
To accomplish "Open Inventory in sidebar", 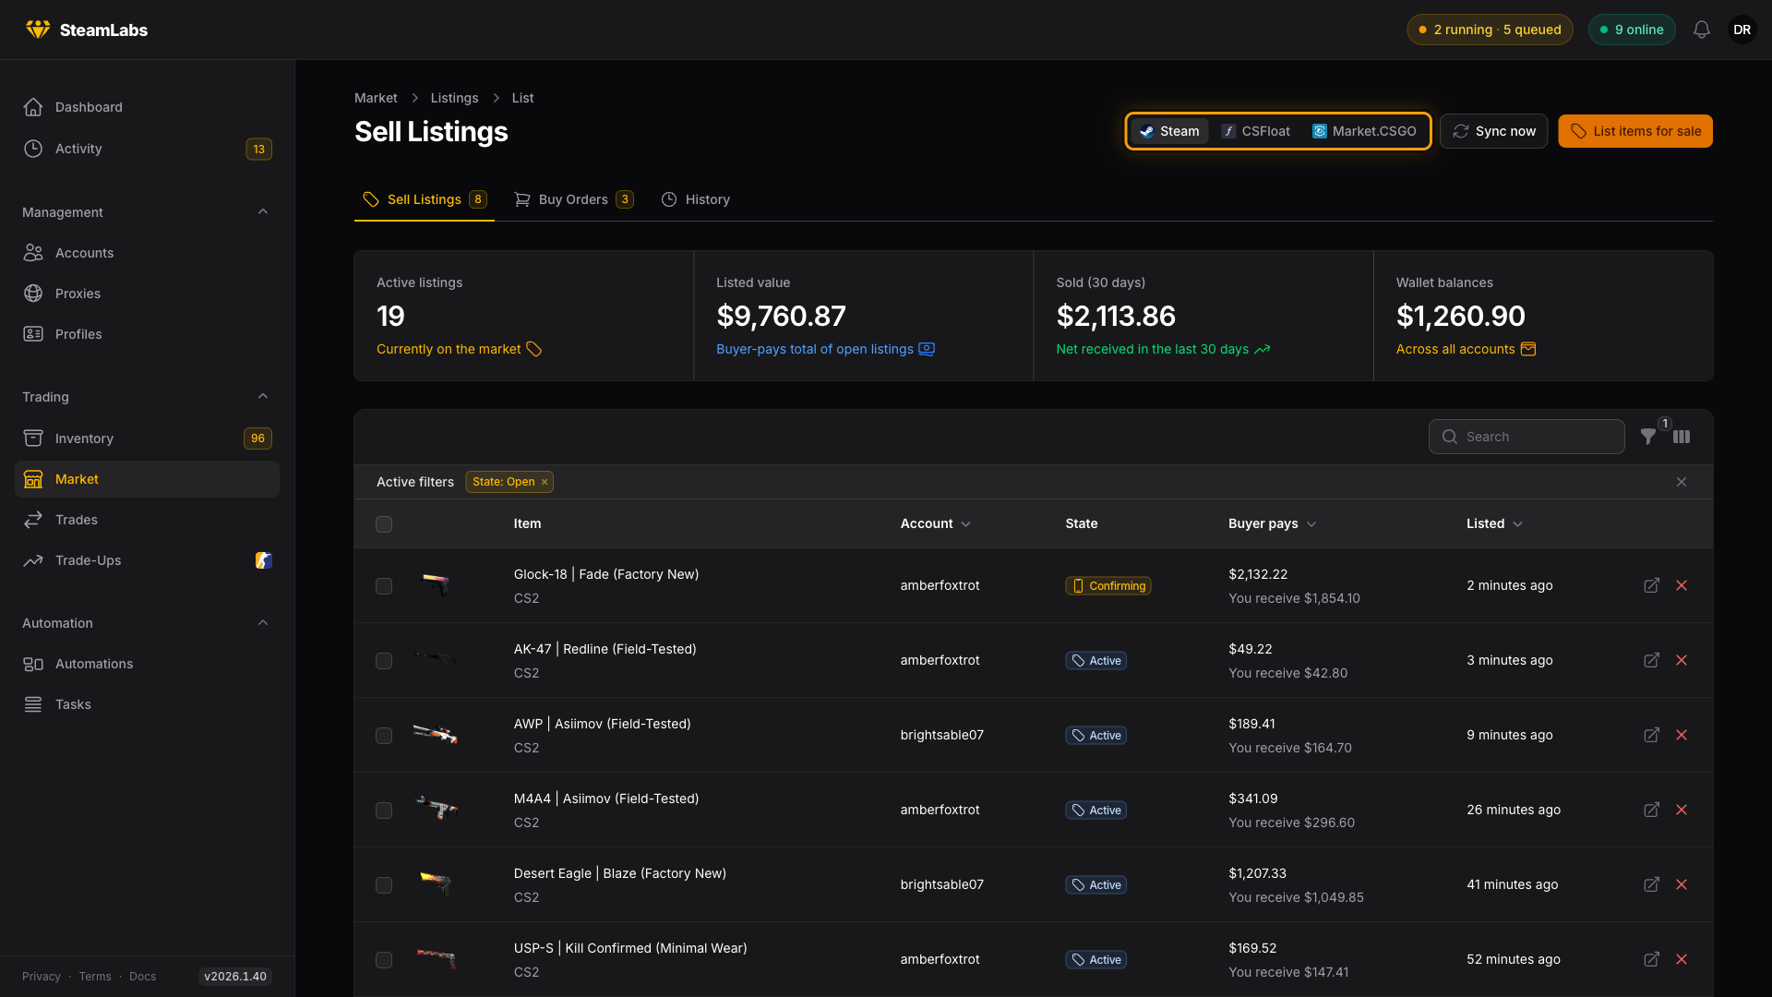I will point(147,438).
